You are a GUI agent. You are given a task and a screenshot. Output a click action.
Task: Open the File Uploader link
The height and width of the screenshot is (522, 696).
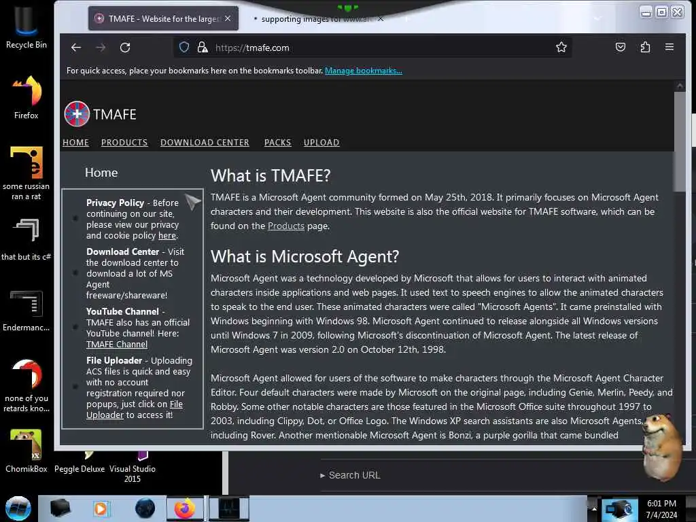tap(135, 410)
